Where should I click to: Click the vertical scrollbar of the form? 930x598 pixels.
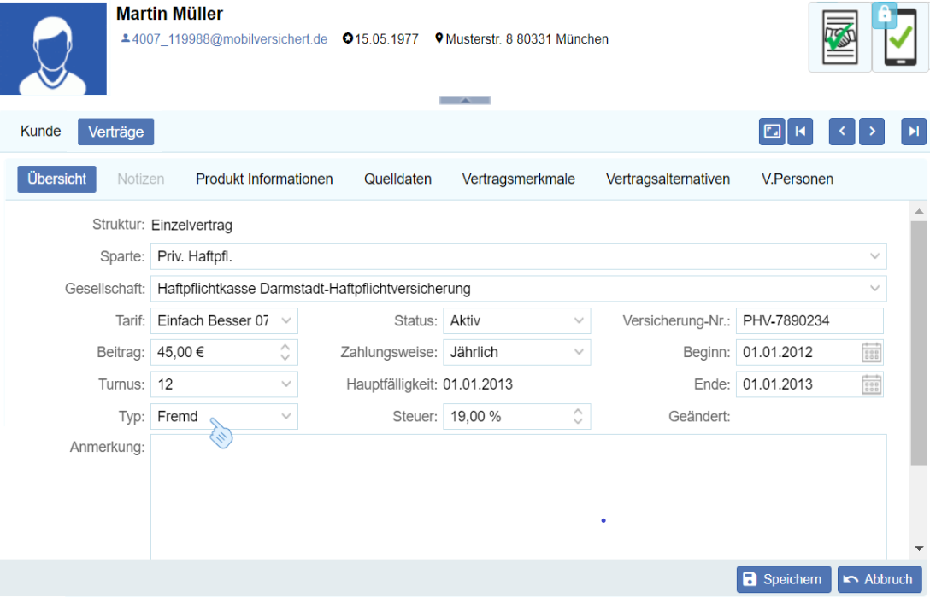point(919,342)
